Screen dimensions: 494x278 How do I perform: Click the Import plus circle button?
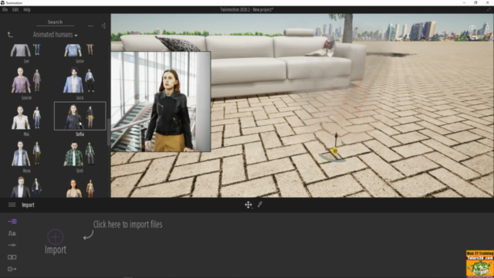coord(56,237)
